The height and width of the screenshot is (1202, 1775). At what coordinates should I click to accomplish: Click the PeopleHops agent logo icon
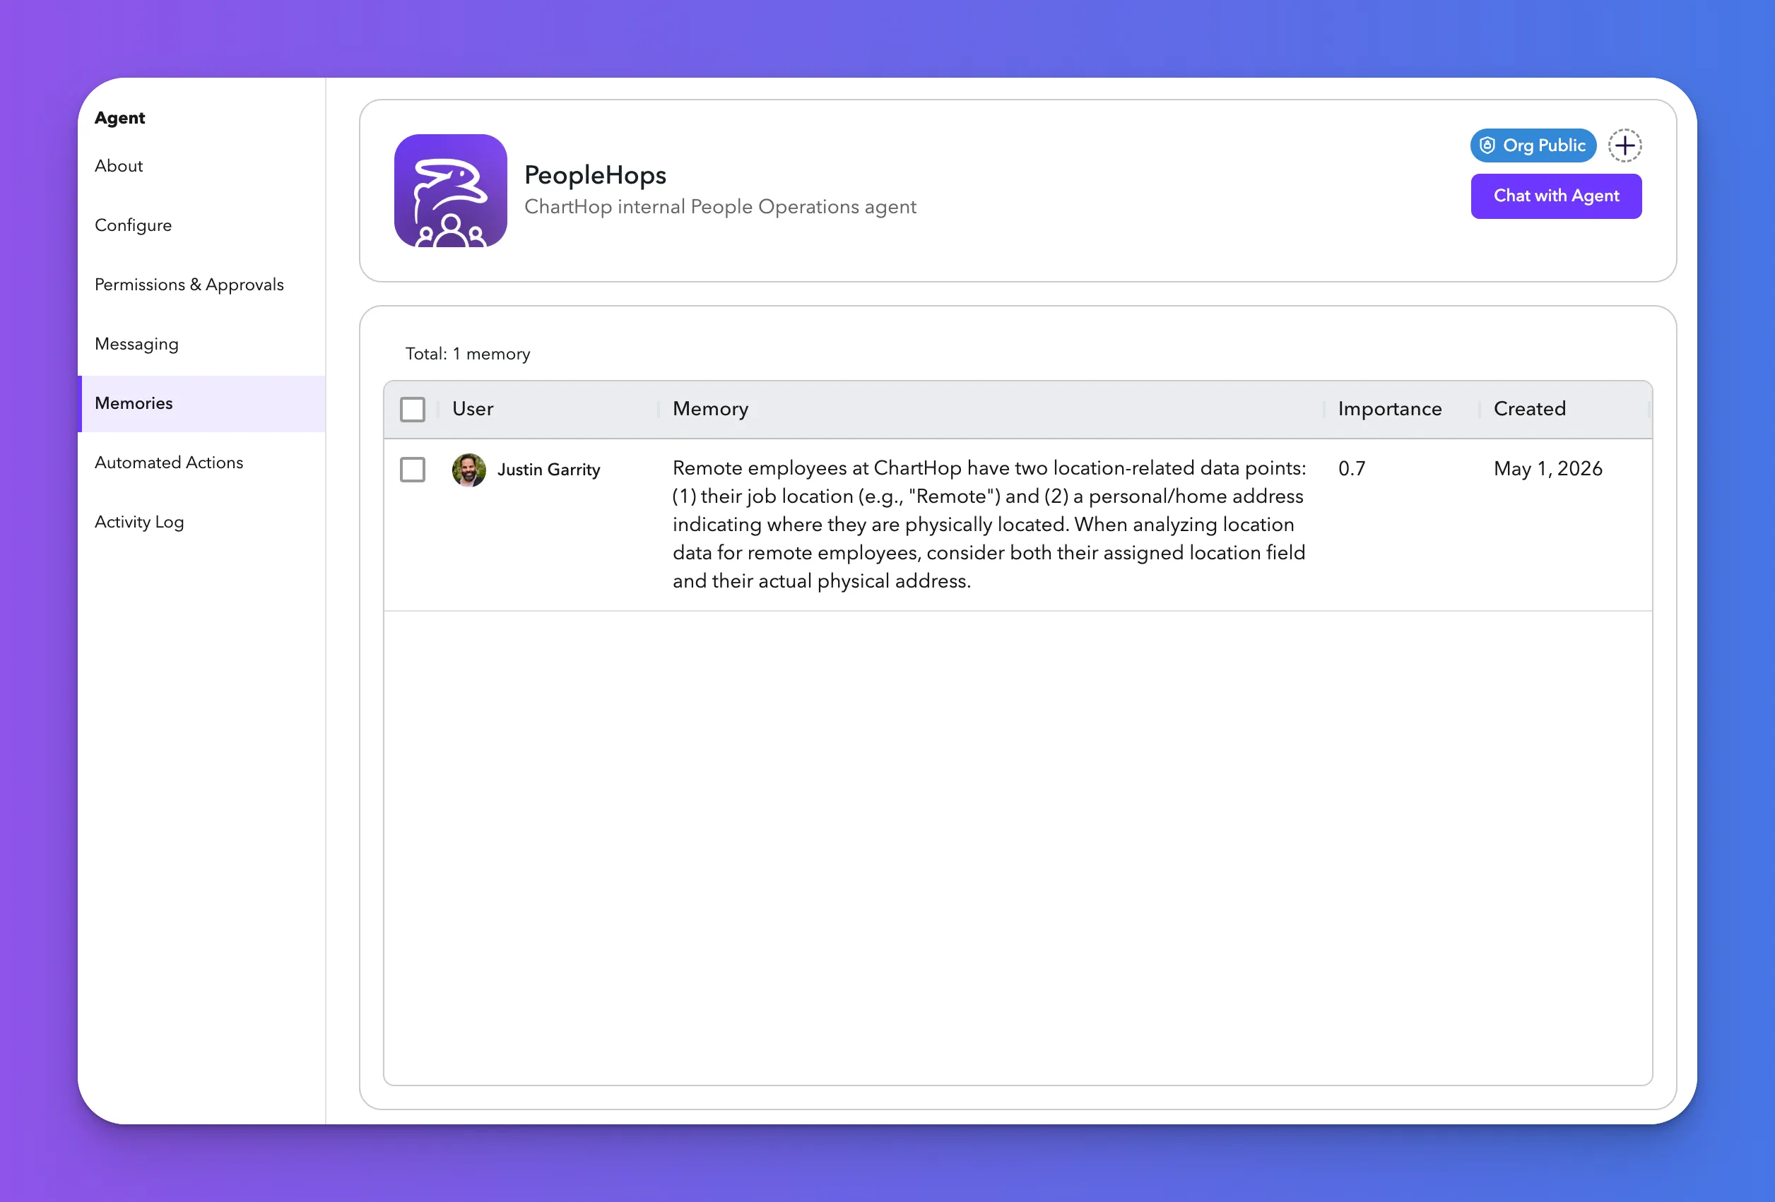[x=451, y=191]
